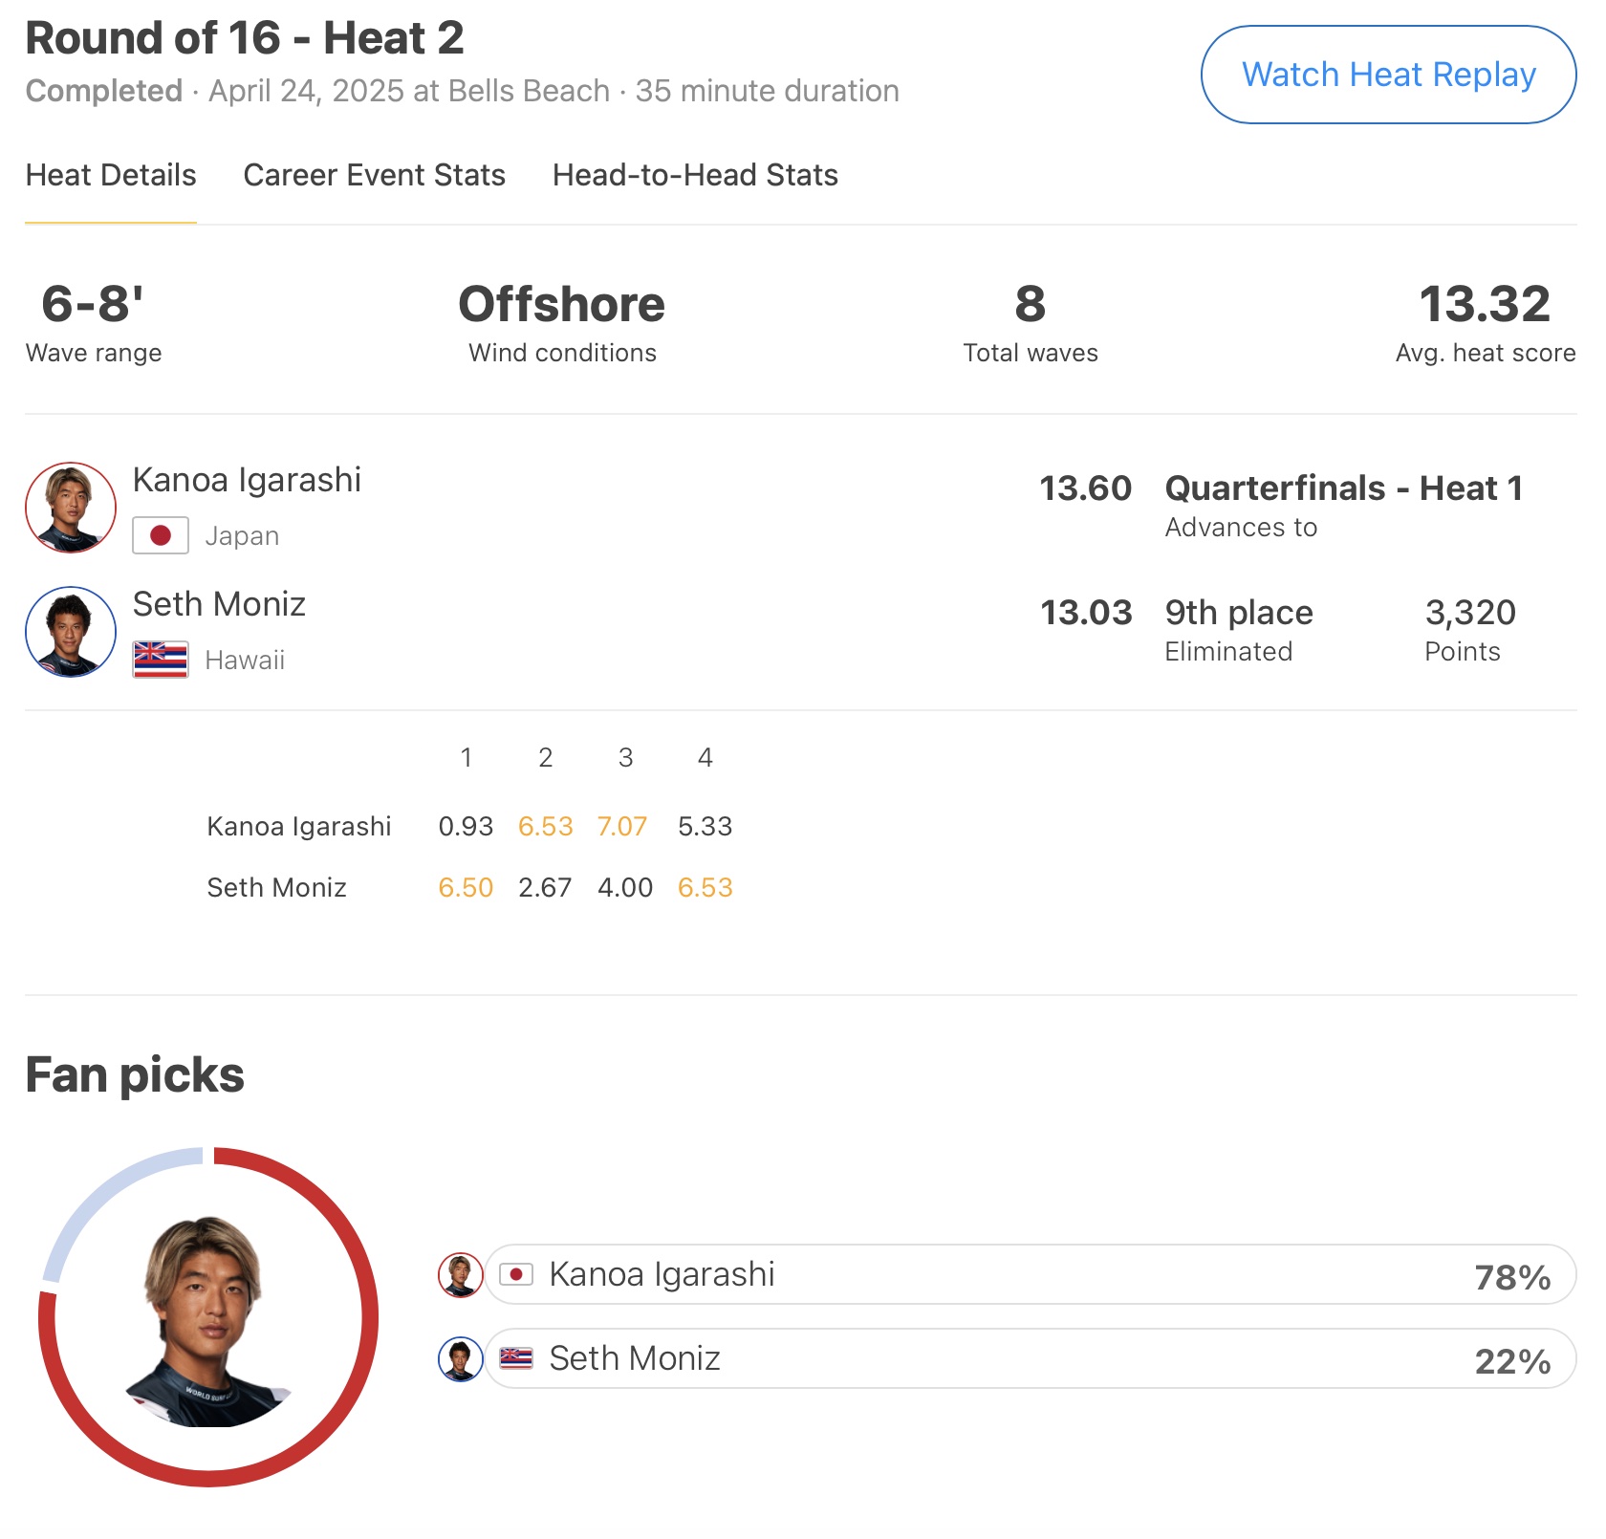
Task: Select Seth Moniz's 6.50 wave score
Action: point(466,888)
